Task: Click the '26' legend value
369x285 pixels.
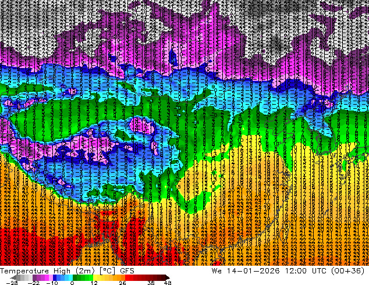Action: coord(122,283)
